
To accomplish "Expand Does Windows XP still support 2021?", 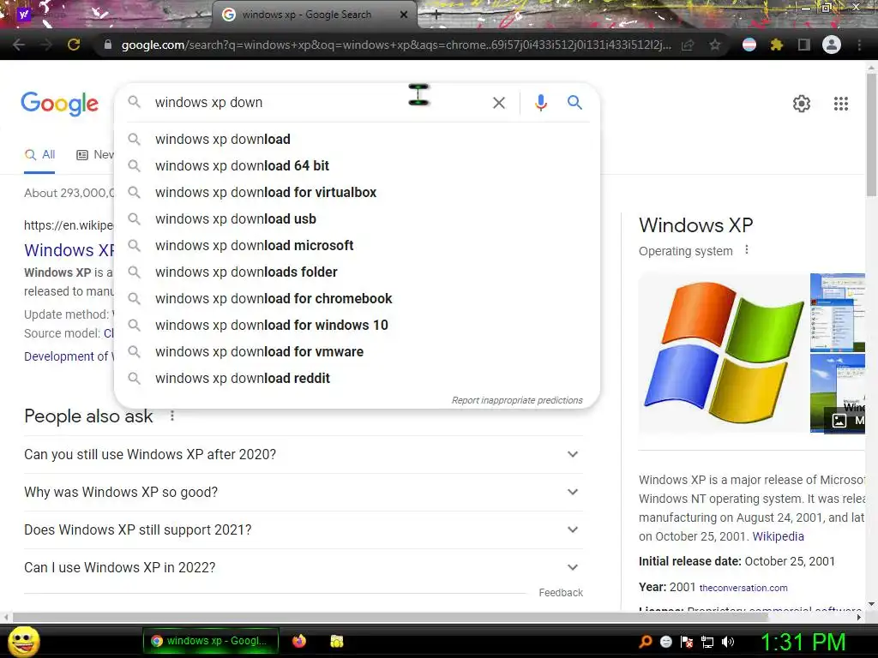I will pos(304,529).
